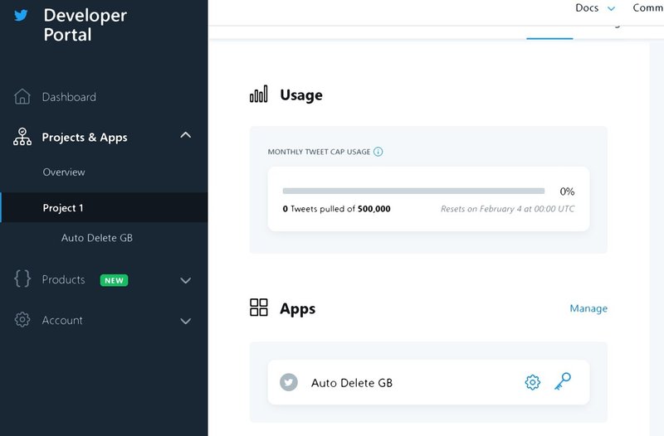Click the Usage bar chart icon

(259, 94)
